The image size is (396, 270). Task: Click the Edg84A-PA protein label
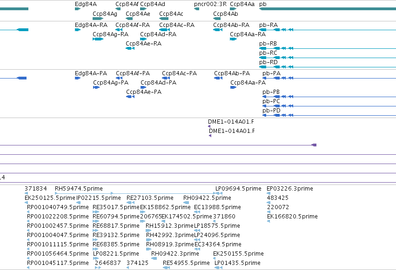point(91,73)
